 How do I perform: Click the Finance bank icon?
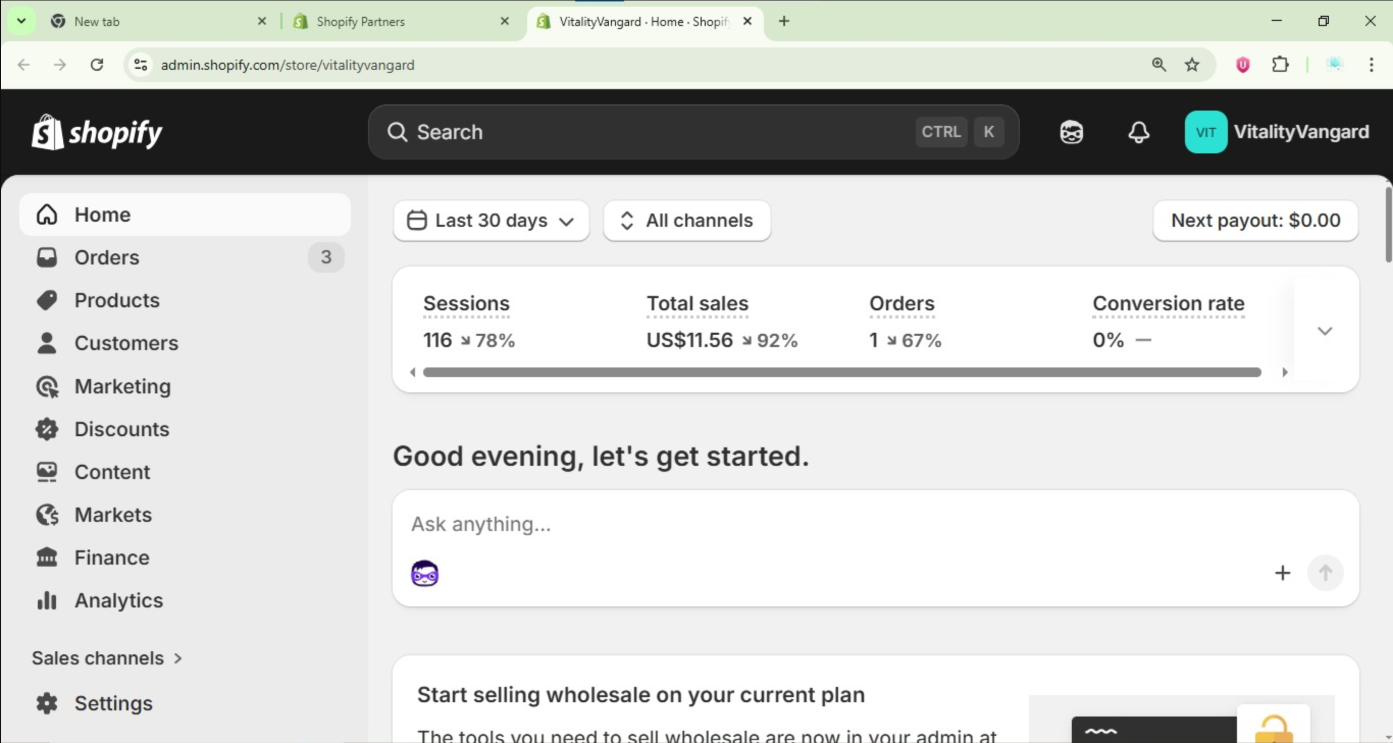(47, 557)
